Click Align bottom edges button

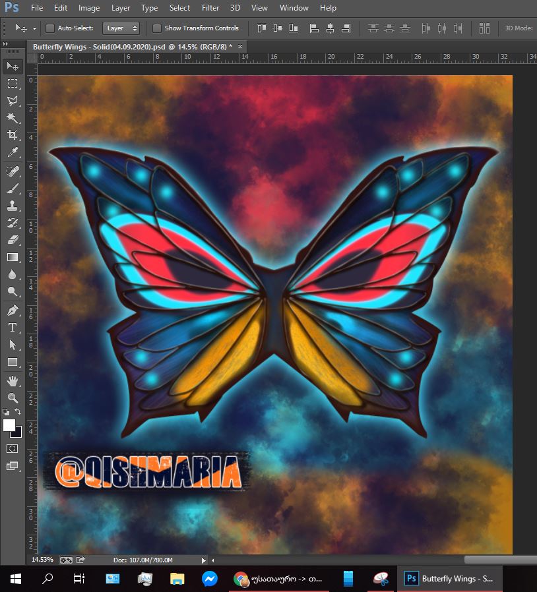click(x=294, y=28)
